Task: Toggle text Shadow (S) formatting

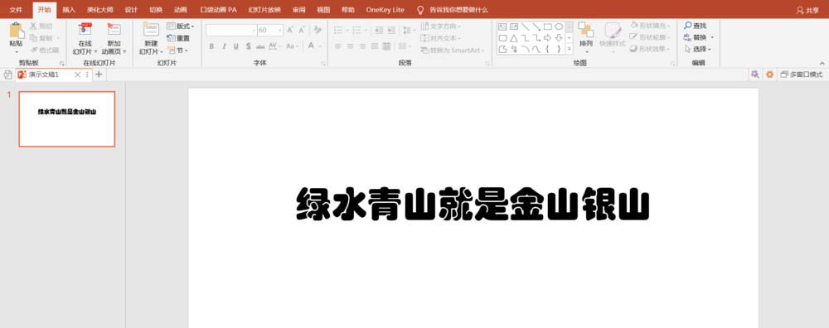Action: pos(248,46)
